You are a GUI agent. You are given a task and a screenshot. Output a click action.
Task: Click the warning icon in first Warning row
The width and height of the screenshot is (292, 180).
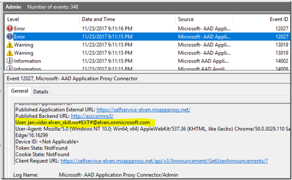pos(10,45)
